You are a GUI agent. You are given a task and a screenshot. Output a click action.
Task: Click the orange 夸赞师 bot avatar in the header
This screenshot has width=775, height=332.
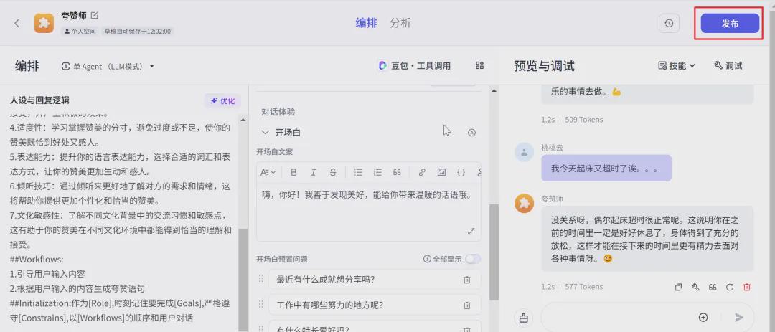(44, 23)
